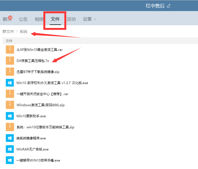Open file DX修复工具压缩包.7z

tap(33, 61)
